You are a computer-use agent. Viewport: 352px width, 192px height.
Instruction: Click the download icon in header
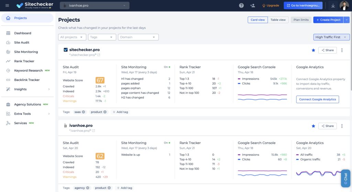click(x=333, y=5)
